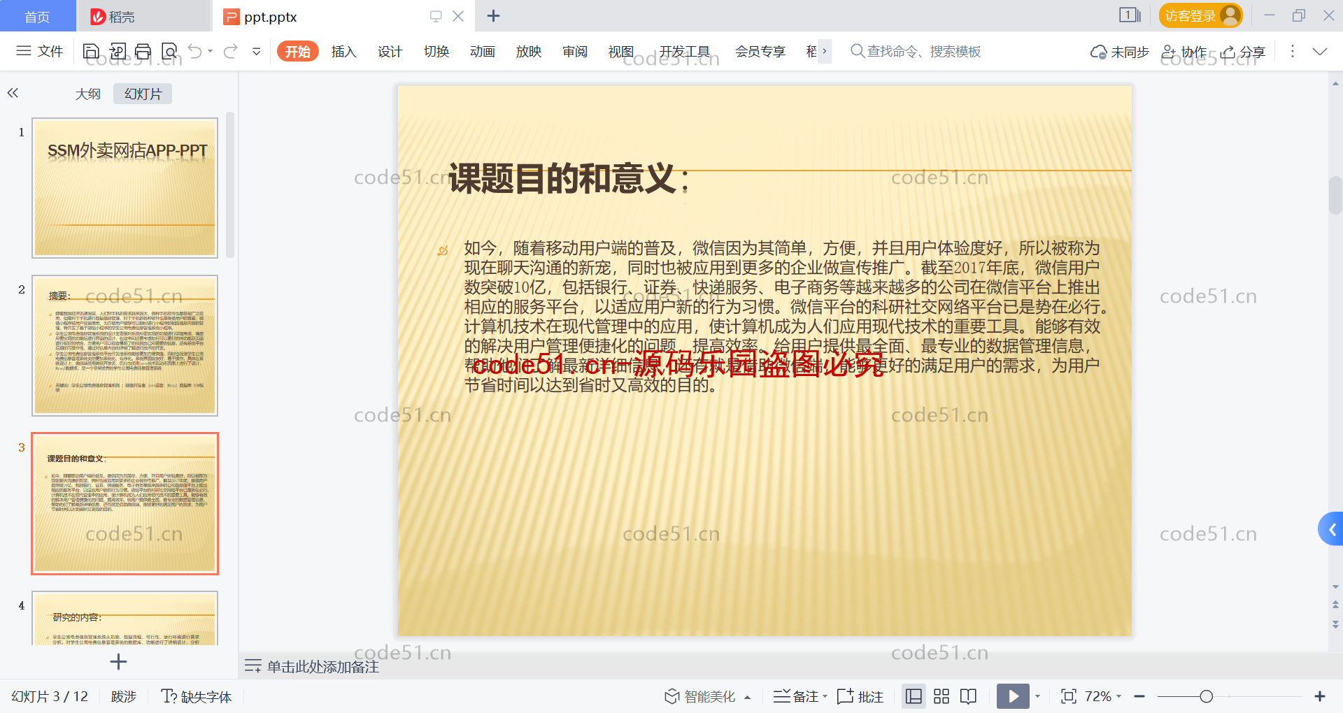Open the 审阅 ribbon tab
1343x713 pixels.
574,51
